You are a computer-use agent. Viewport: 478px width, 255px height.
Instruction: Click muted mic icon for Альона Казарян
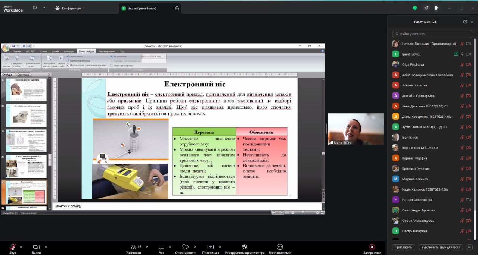point(462,85)
